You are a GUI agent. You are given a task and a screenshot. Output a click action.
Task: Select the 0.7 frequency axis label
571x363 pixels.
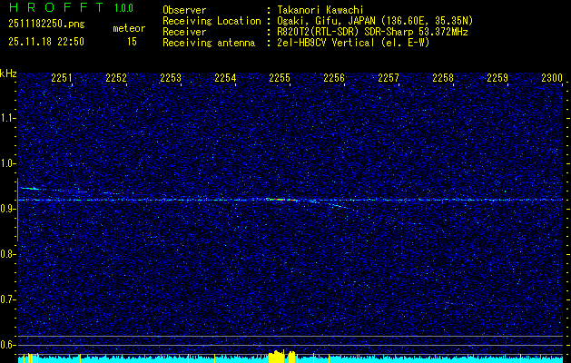[x=8, y=299]
